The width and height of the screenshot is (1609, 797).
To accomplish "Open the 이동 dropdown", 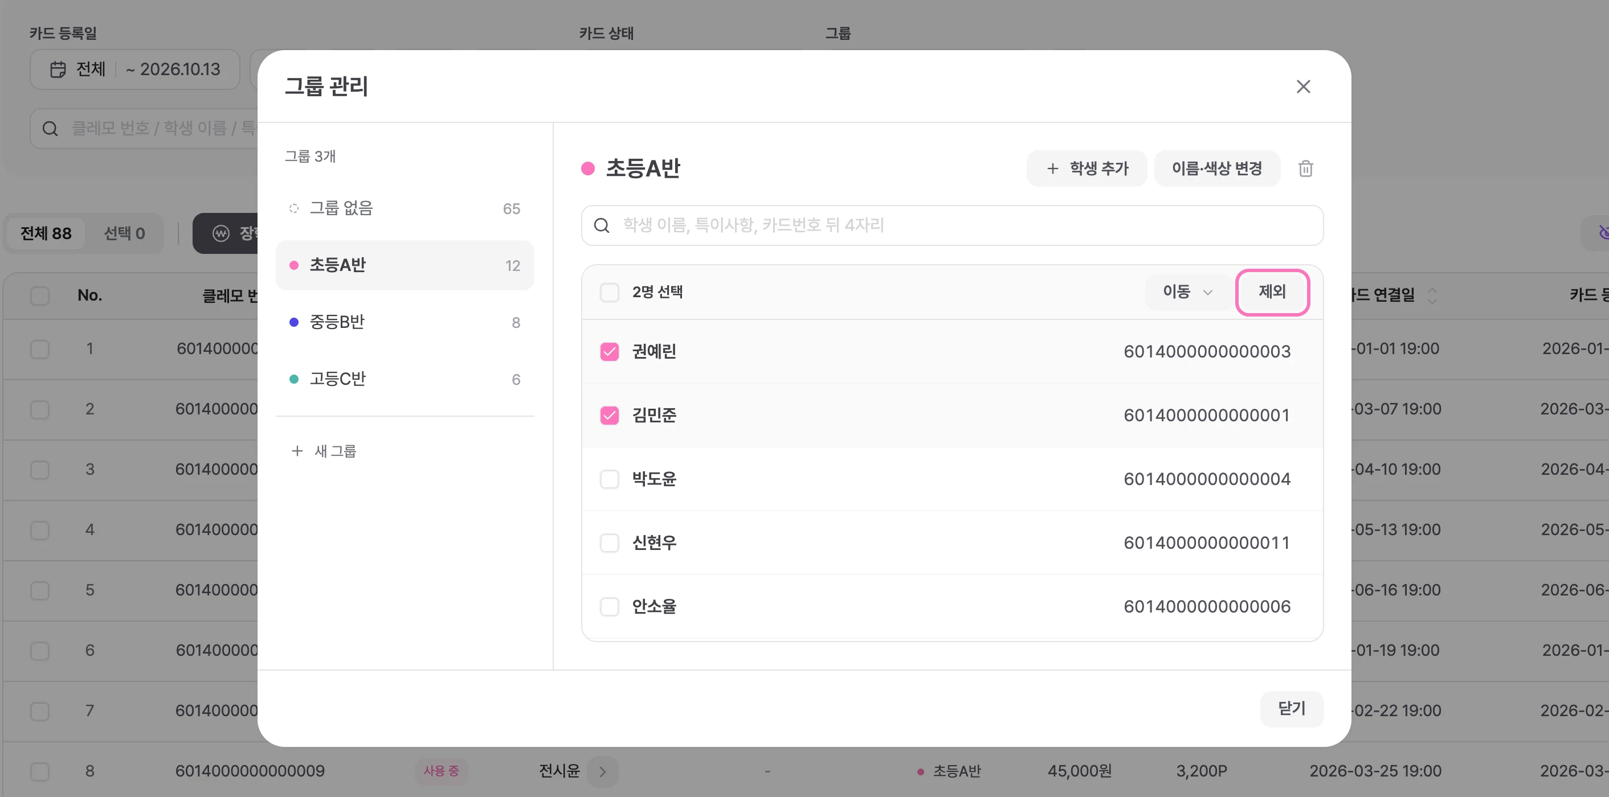I will point(1187,292).
